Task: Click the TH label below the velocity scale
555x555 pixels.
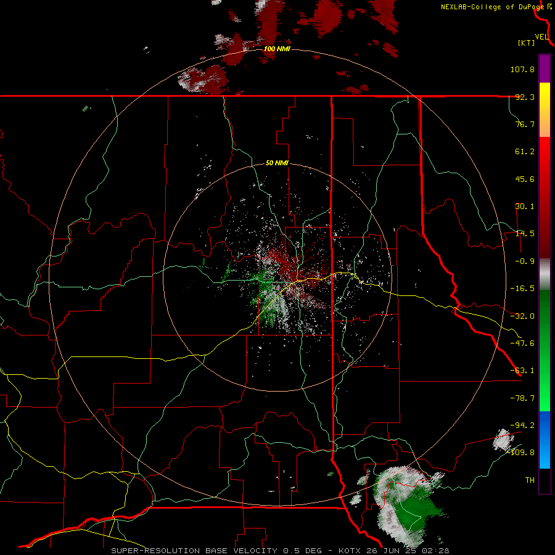Action: 530,480
